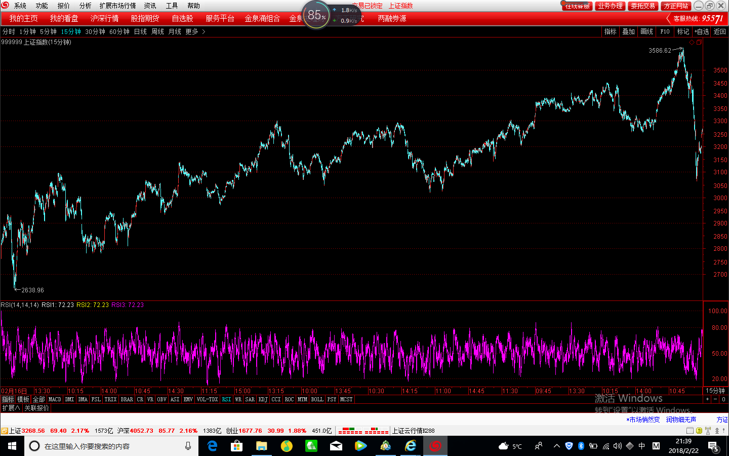This screenshot has width=729, height=456.
Task: Open the 金泉涌组合 tab
Action: coord(262,18)
